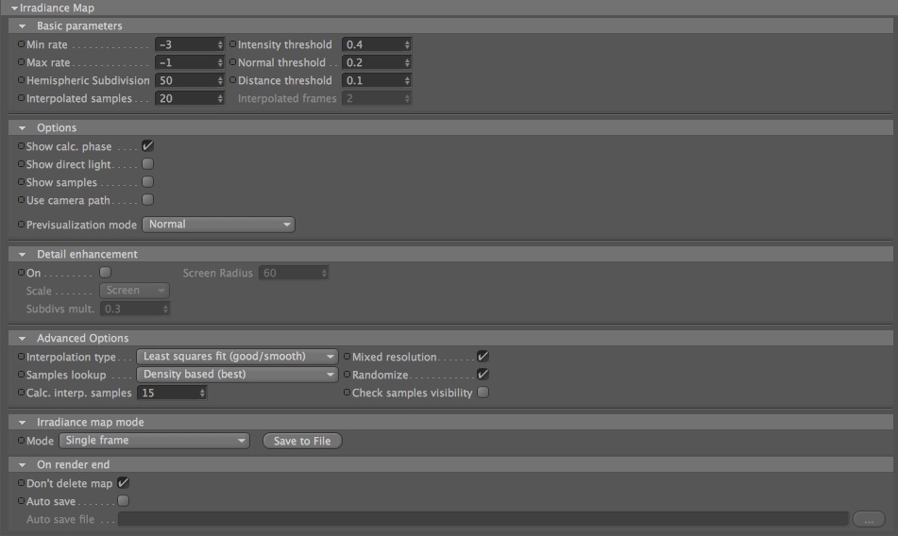Click the keyframe dot next to Intensity threshold
This screenshot has height=536, width=898.
232,44
